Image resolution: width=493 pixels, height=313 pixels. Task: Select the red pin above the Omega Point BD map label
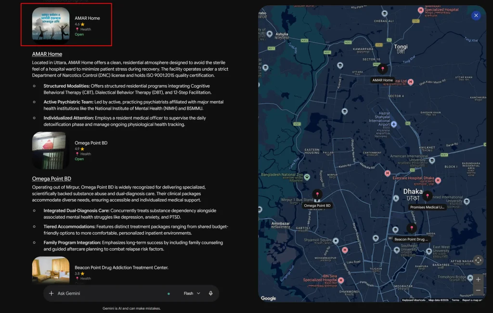click(317, 194)
